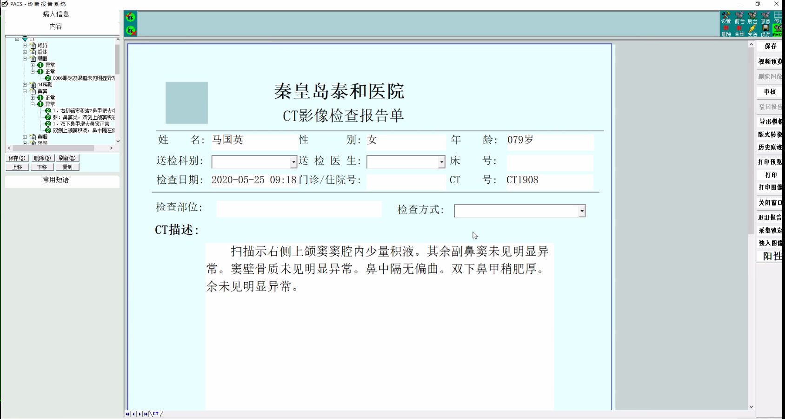The height and width of the screenshot is (419, 785).
Task: Click the 后台 camera icon
Action: tap(752, 18)
